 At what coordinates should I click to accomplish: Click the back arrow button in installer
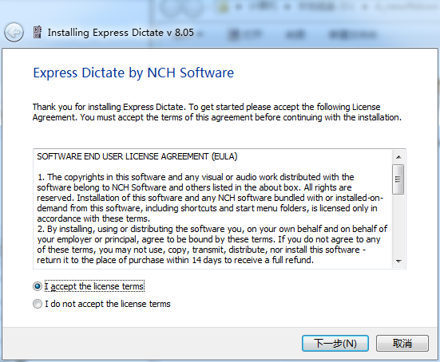pos(14,33)
